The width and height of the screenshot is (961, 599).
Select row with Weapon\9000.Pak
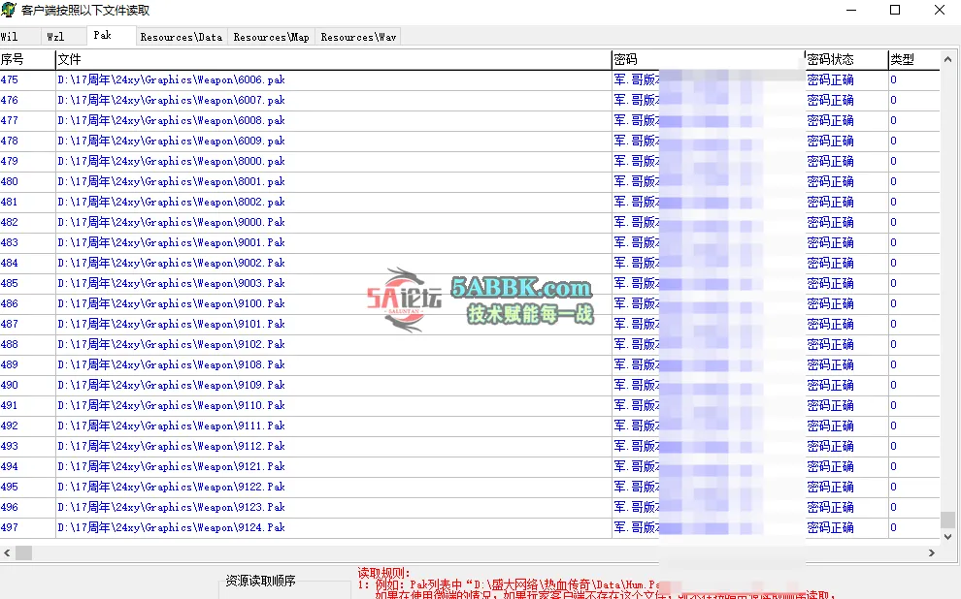pyautogui.click(x=470, y=222)
